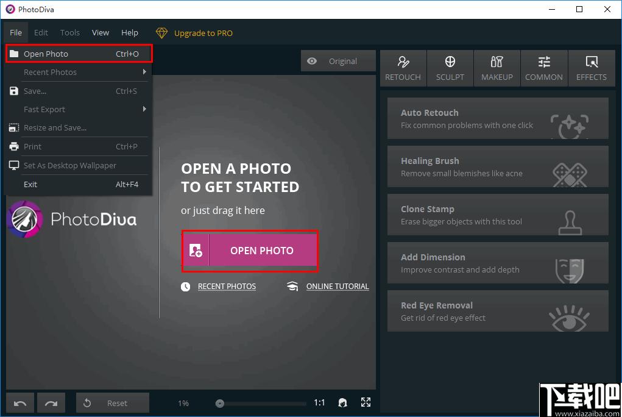This screenshot has height=417, width=622.
Task: Open the Help menu
Action: tap(130, 32)
